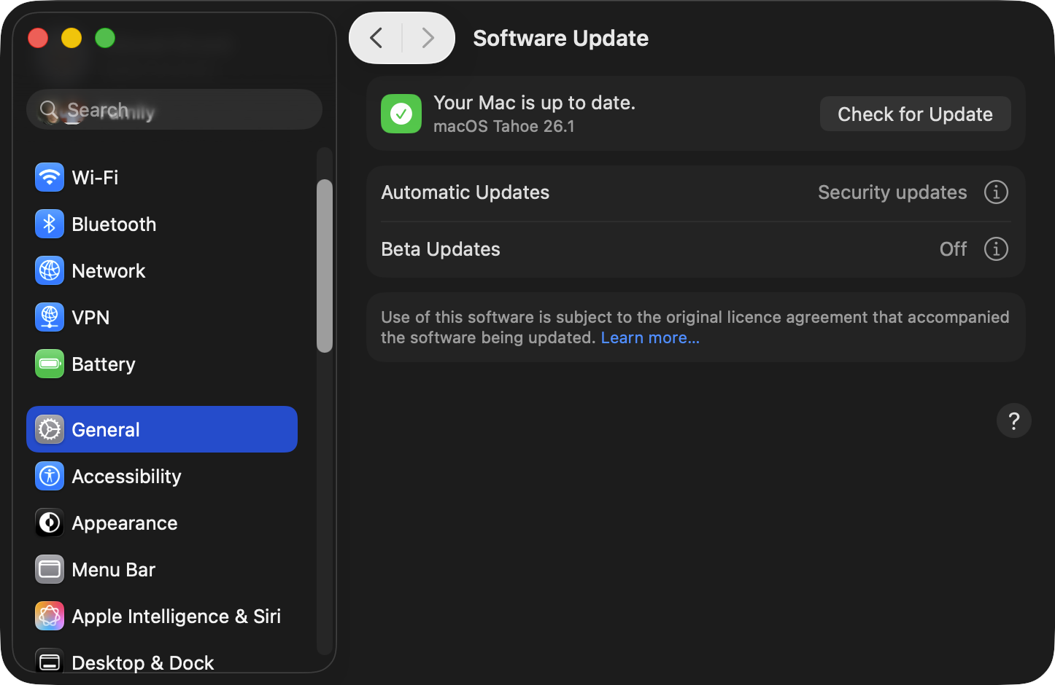Click into the Search field

click(x=174, y=109)
